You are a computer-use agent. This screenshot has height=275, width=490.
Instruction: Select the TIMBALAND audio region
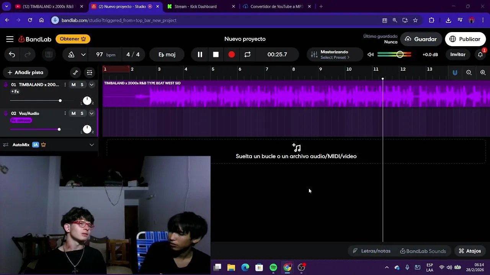[x=296, y=94]
